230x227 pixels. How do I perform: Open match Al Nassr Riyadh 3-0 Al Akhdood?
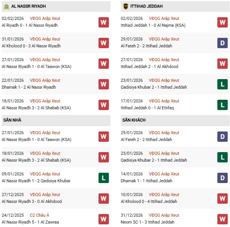click(x=31, y=201)
